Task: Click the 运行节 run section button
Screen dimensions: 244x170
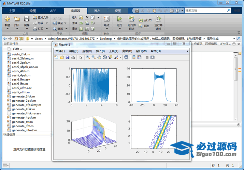Action: click(145, 20)
